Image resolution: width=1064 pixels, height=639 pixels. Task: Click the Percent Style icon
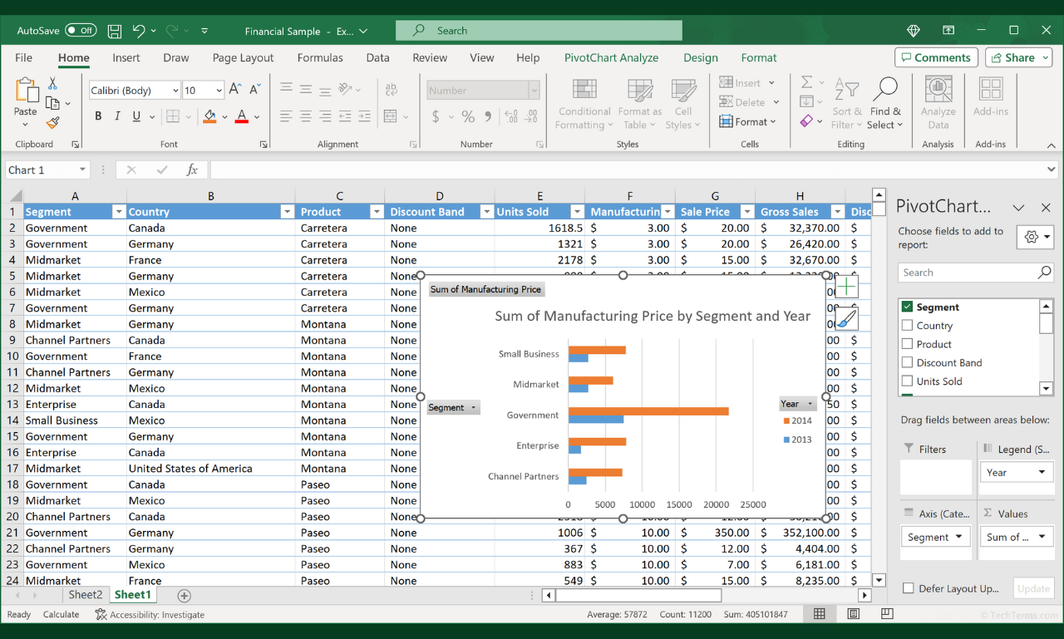point(468,116)
